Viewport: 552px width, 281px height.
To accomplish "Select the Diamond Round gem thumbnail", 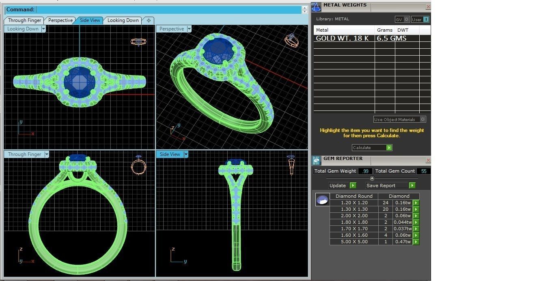I will click(322, 199).
